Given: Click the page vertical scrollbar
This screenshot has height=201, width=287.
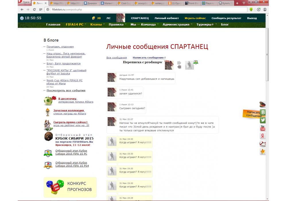Looking at the screenshot, I should (x=267, y=55).
